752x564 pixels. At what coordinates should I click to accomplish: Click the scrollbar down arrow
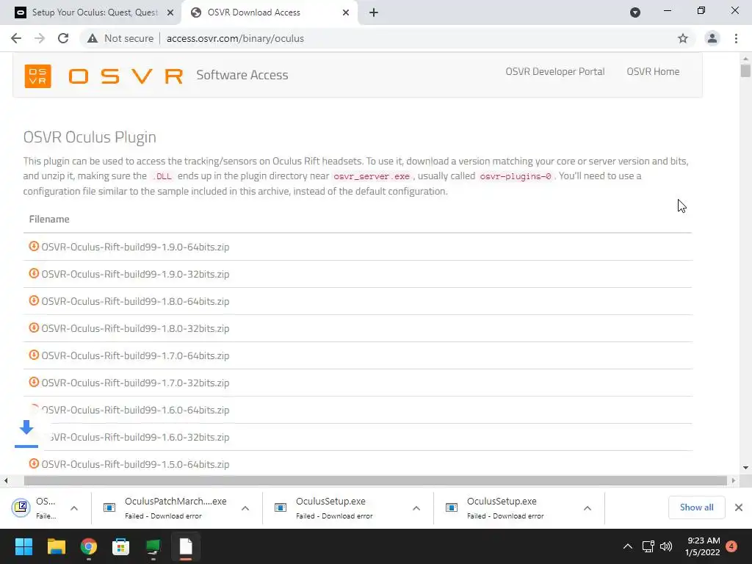(745, 468)
